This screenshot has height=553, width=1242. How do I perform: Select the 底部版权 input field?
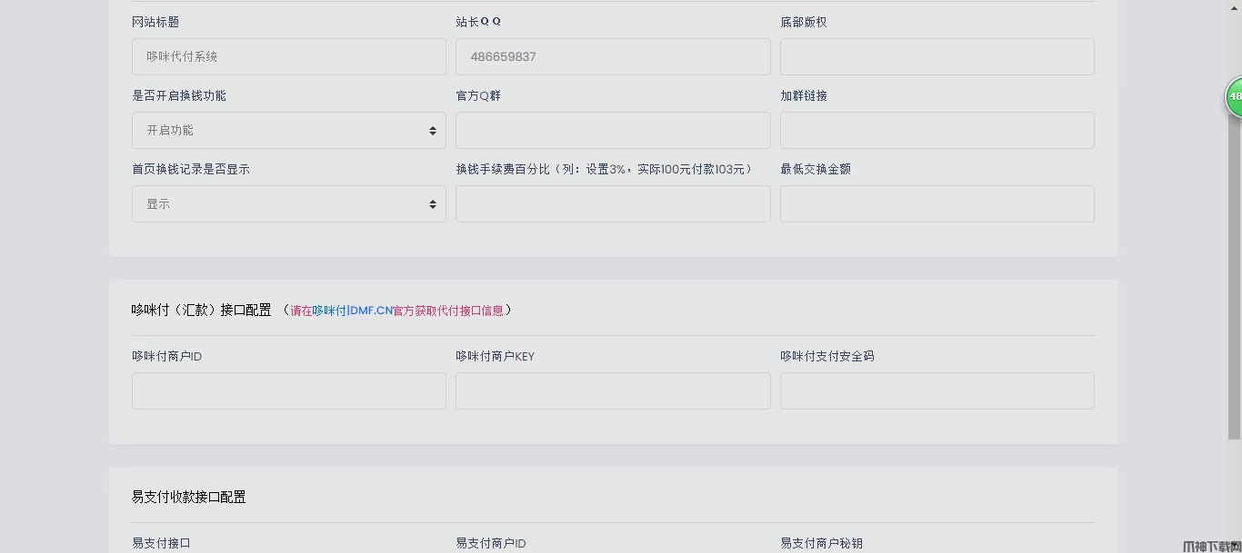[x=937, y=56]
